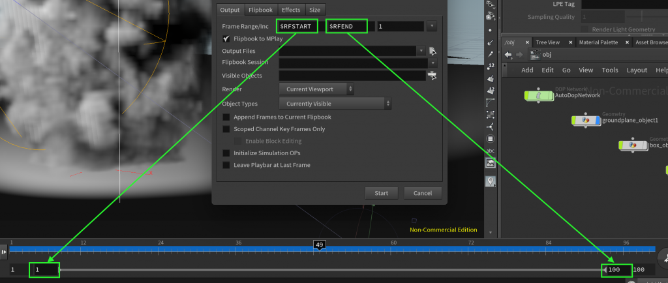Image resolution: width=668 pixels, height=283 pixels.
Task: Open the Layout menu in network editor
Action: point(637,70)
